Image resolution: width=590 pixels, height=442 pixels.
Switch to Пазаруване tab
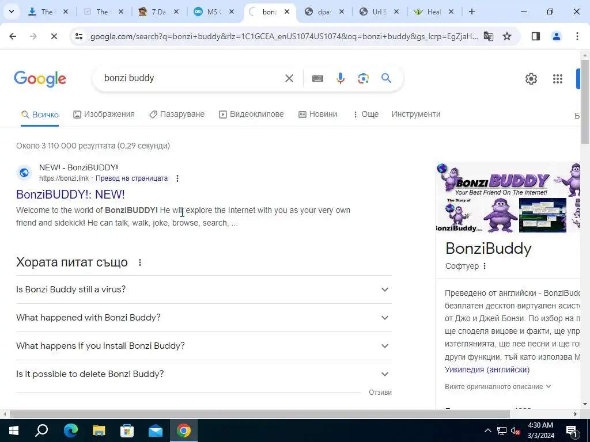[x=177, y=115]
